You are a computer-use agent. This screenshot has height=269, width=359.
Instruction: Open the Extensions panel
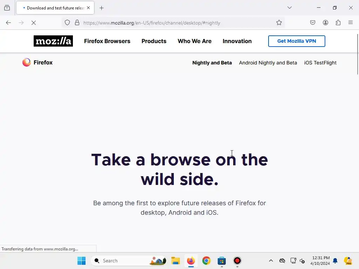(x=338, y=23)
